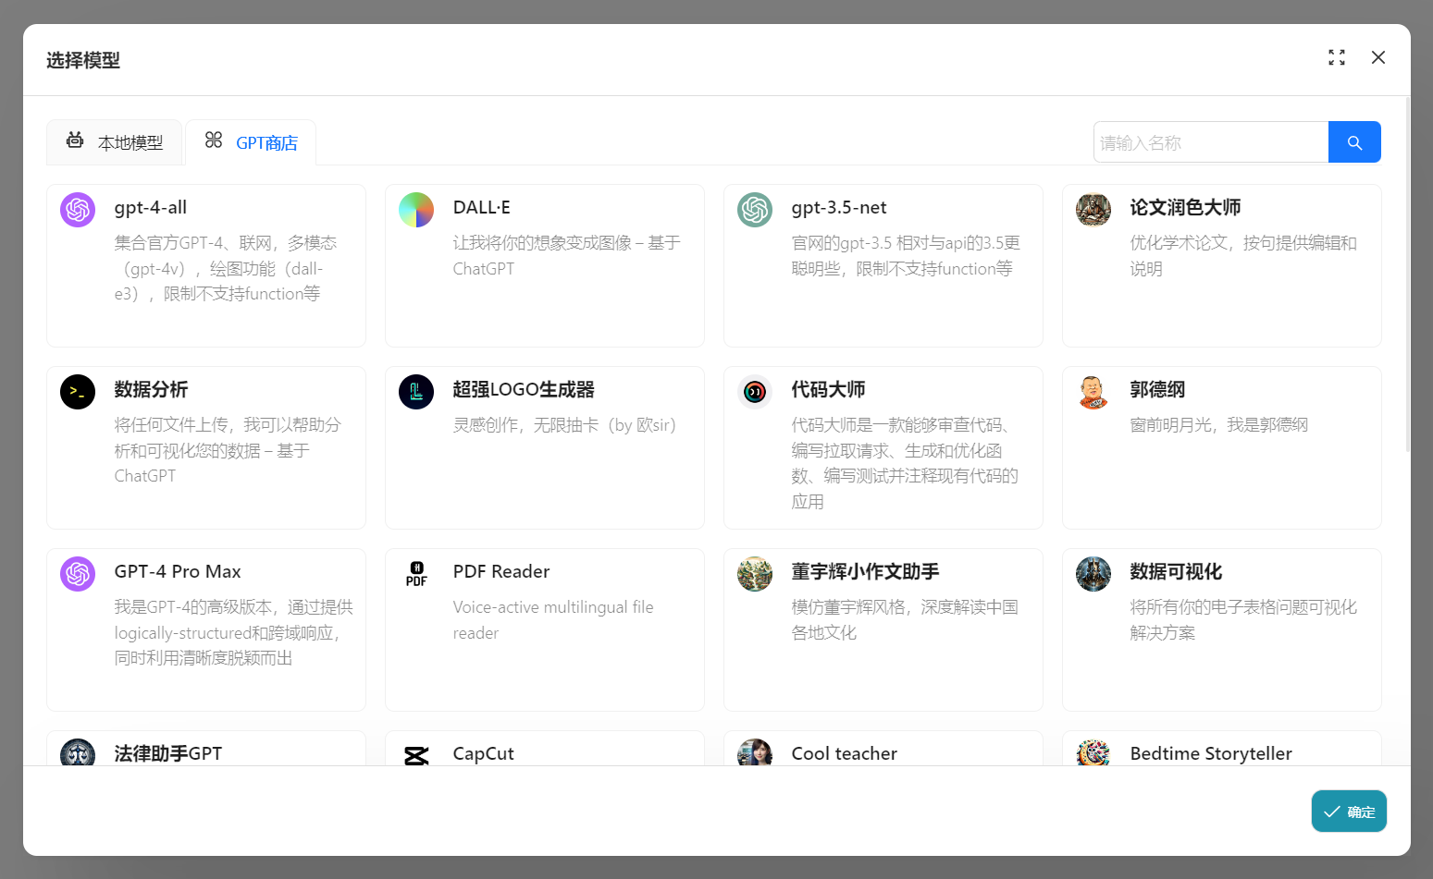Close the 选择模型 dialog
The height and width of the screenshot is (879, 1433).
tap(1378, 57)
